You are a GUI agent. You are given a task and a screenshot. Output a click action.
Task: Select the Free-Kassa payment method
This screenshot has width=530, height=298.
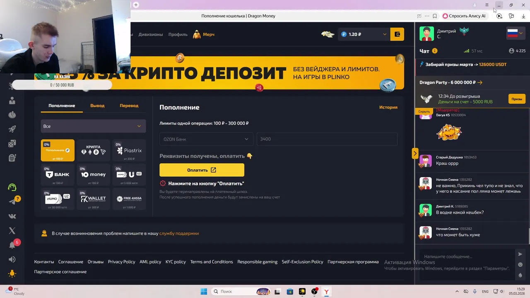[129, 198]
